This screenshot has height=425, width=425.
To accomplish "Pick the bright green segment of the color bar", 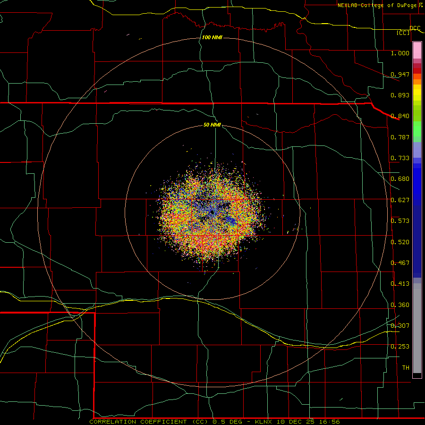I will click(417, 129).
